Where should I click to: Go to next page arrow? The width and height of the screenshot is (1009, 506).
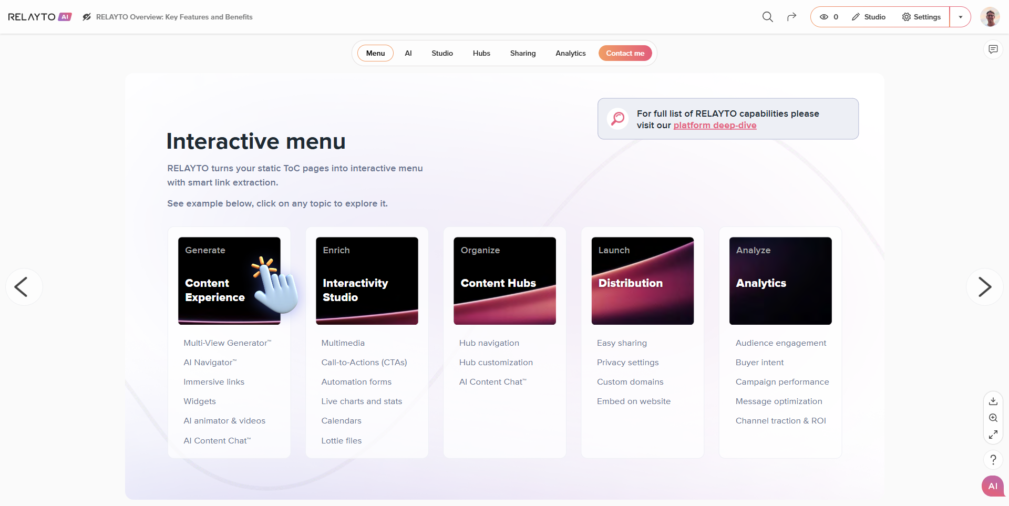985,287
